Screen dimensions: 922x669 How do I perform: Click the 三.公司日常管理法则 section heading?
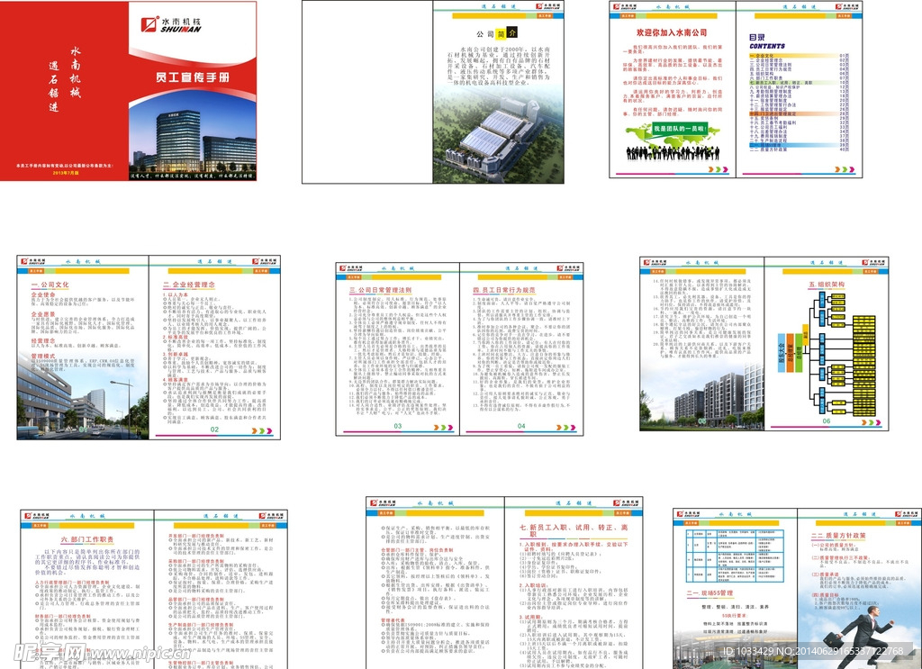point(381,291)
